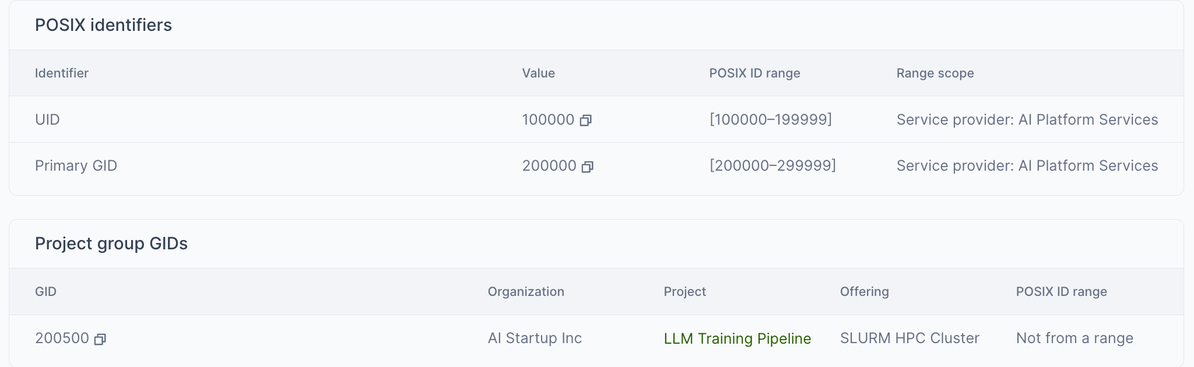Copy the Primary GID value 200000
This screenshot has height=367, width=1194.
(587, 167)
